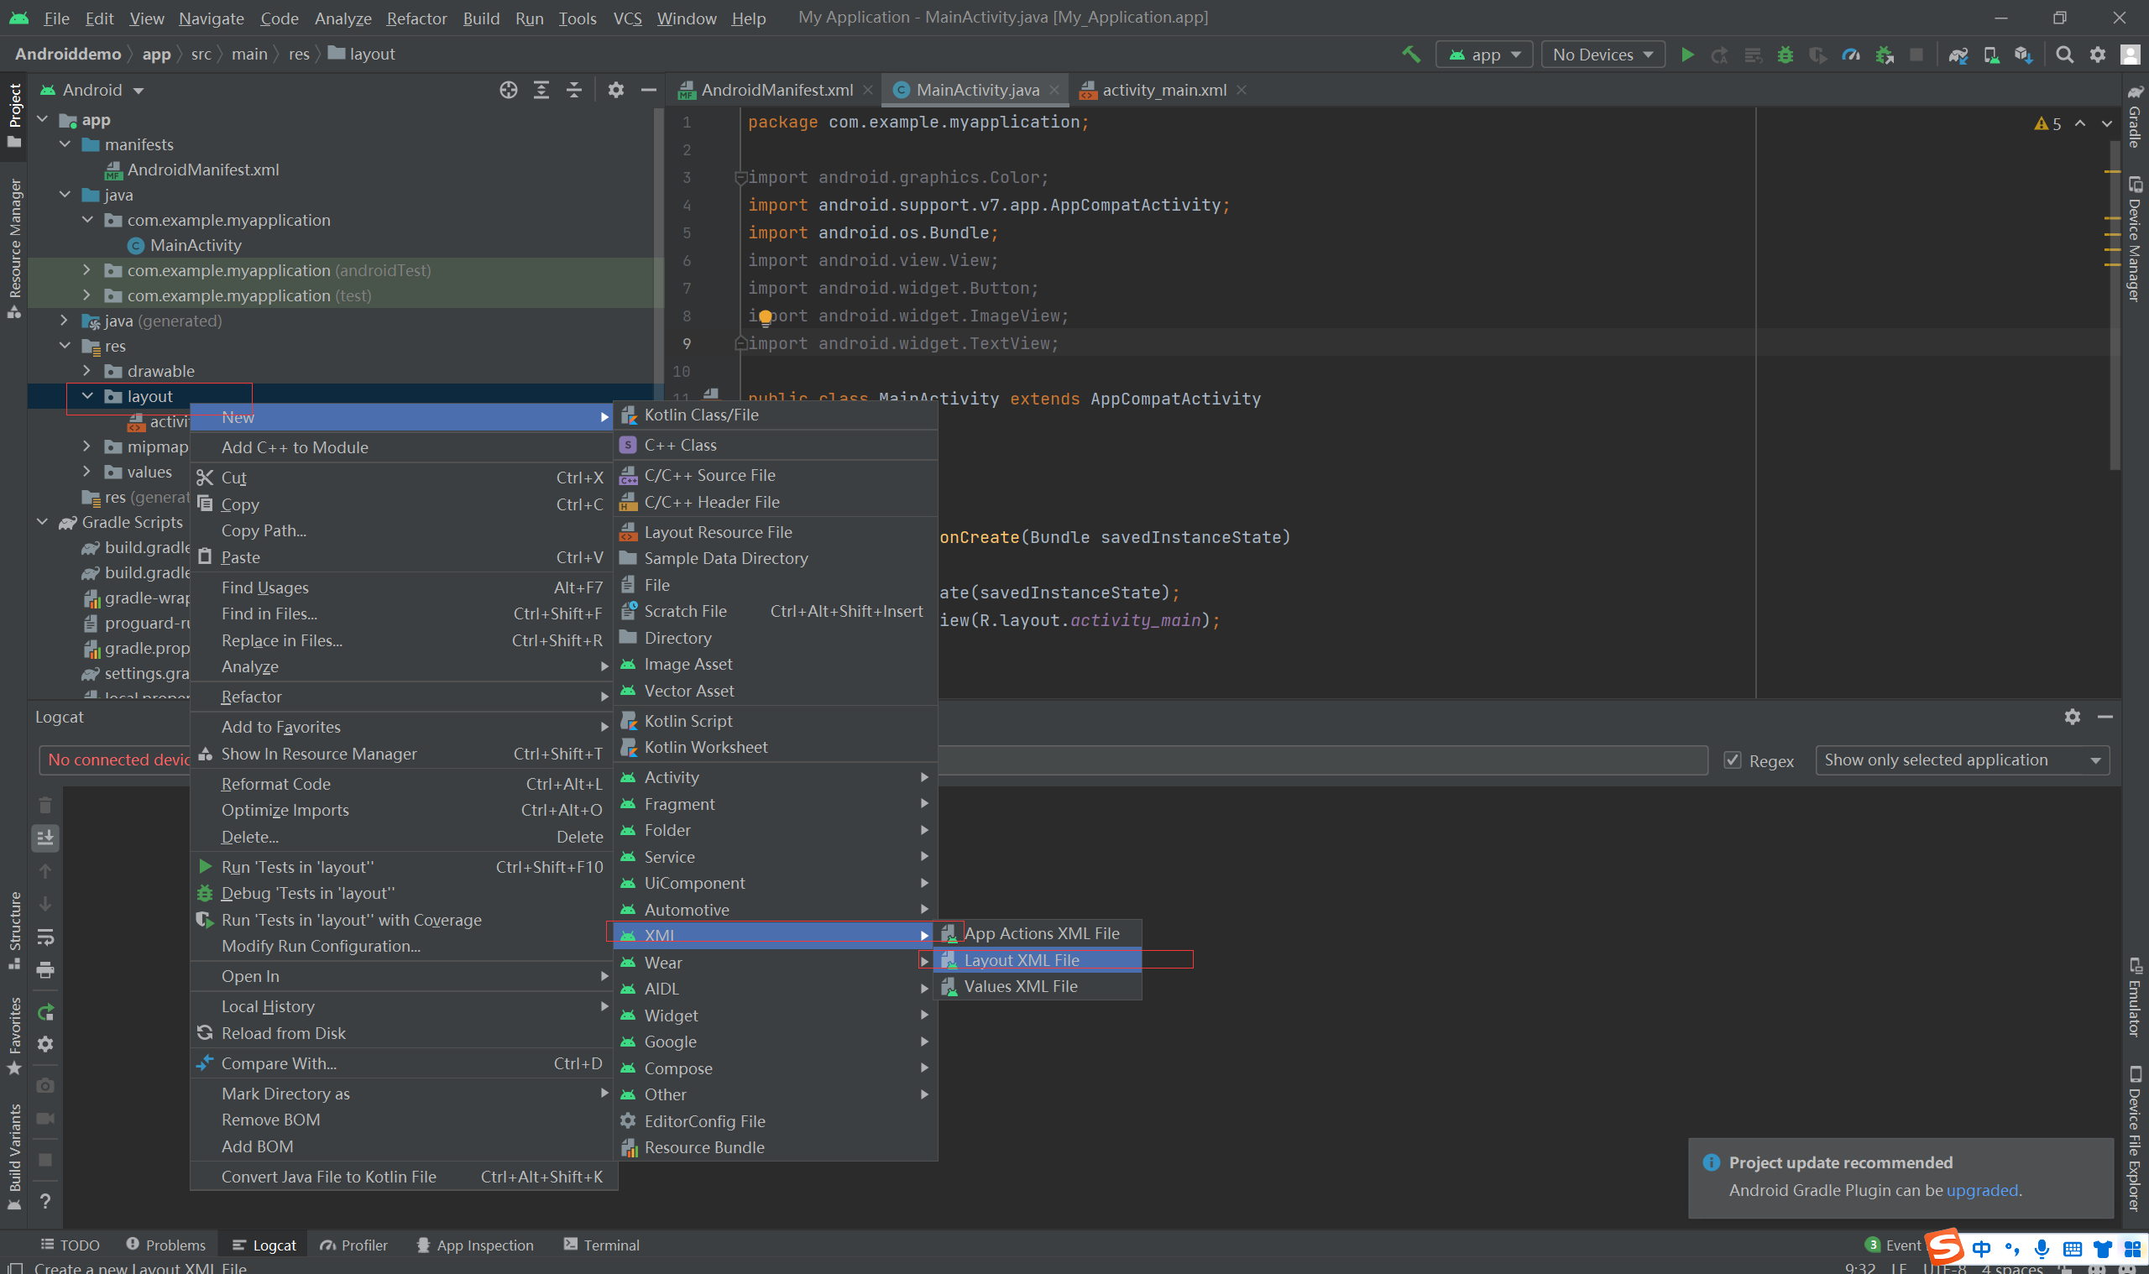2149x1274 pixels.
Task: Open the No Devices dropdown
Action: (1602, 55)
